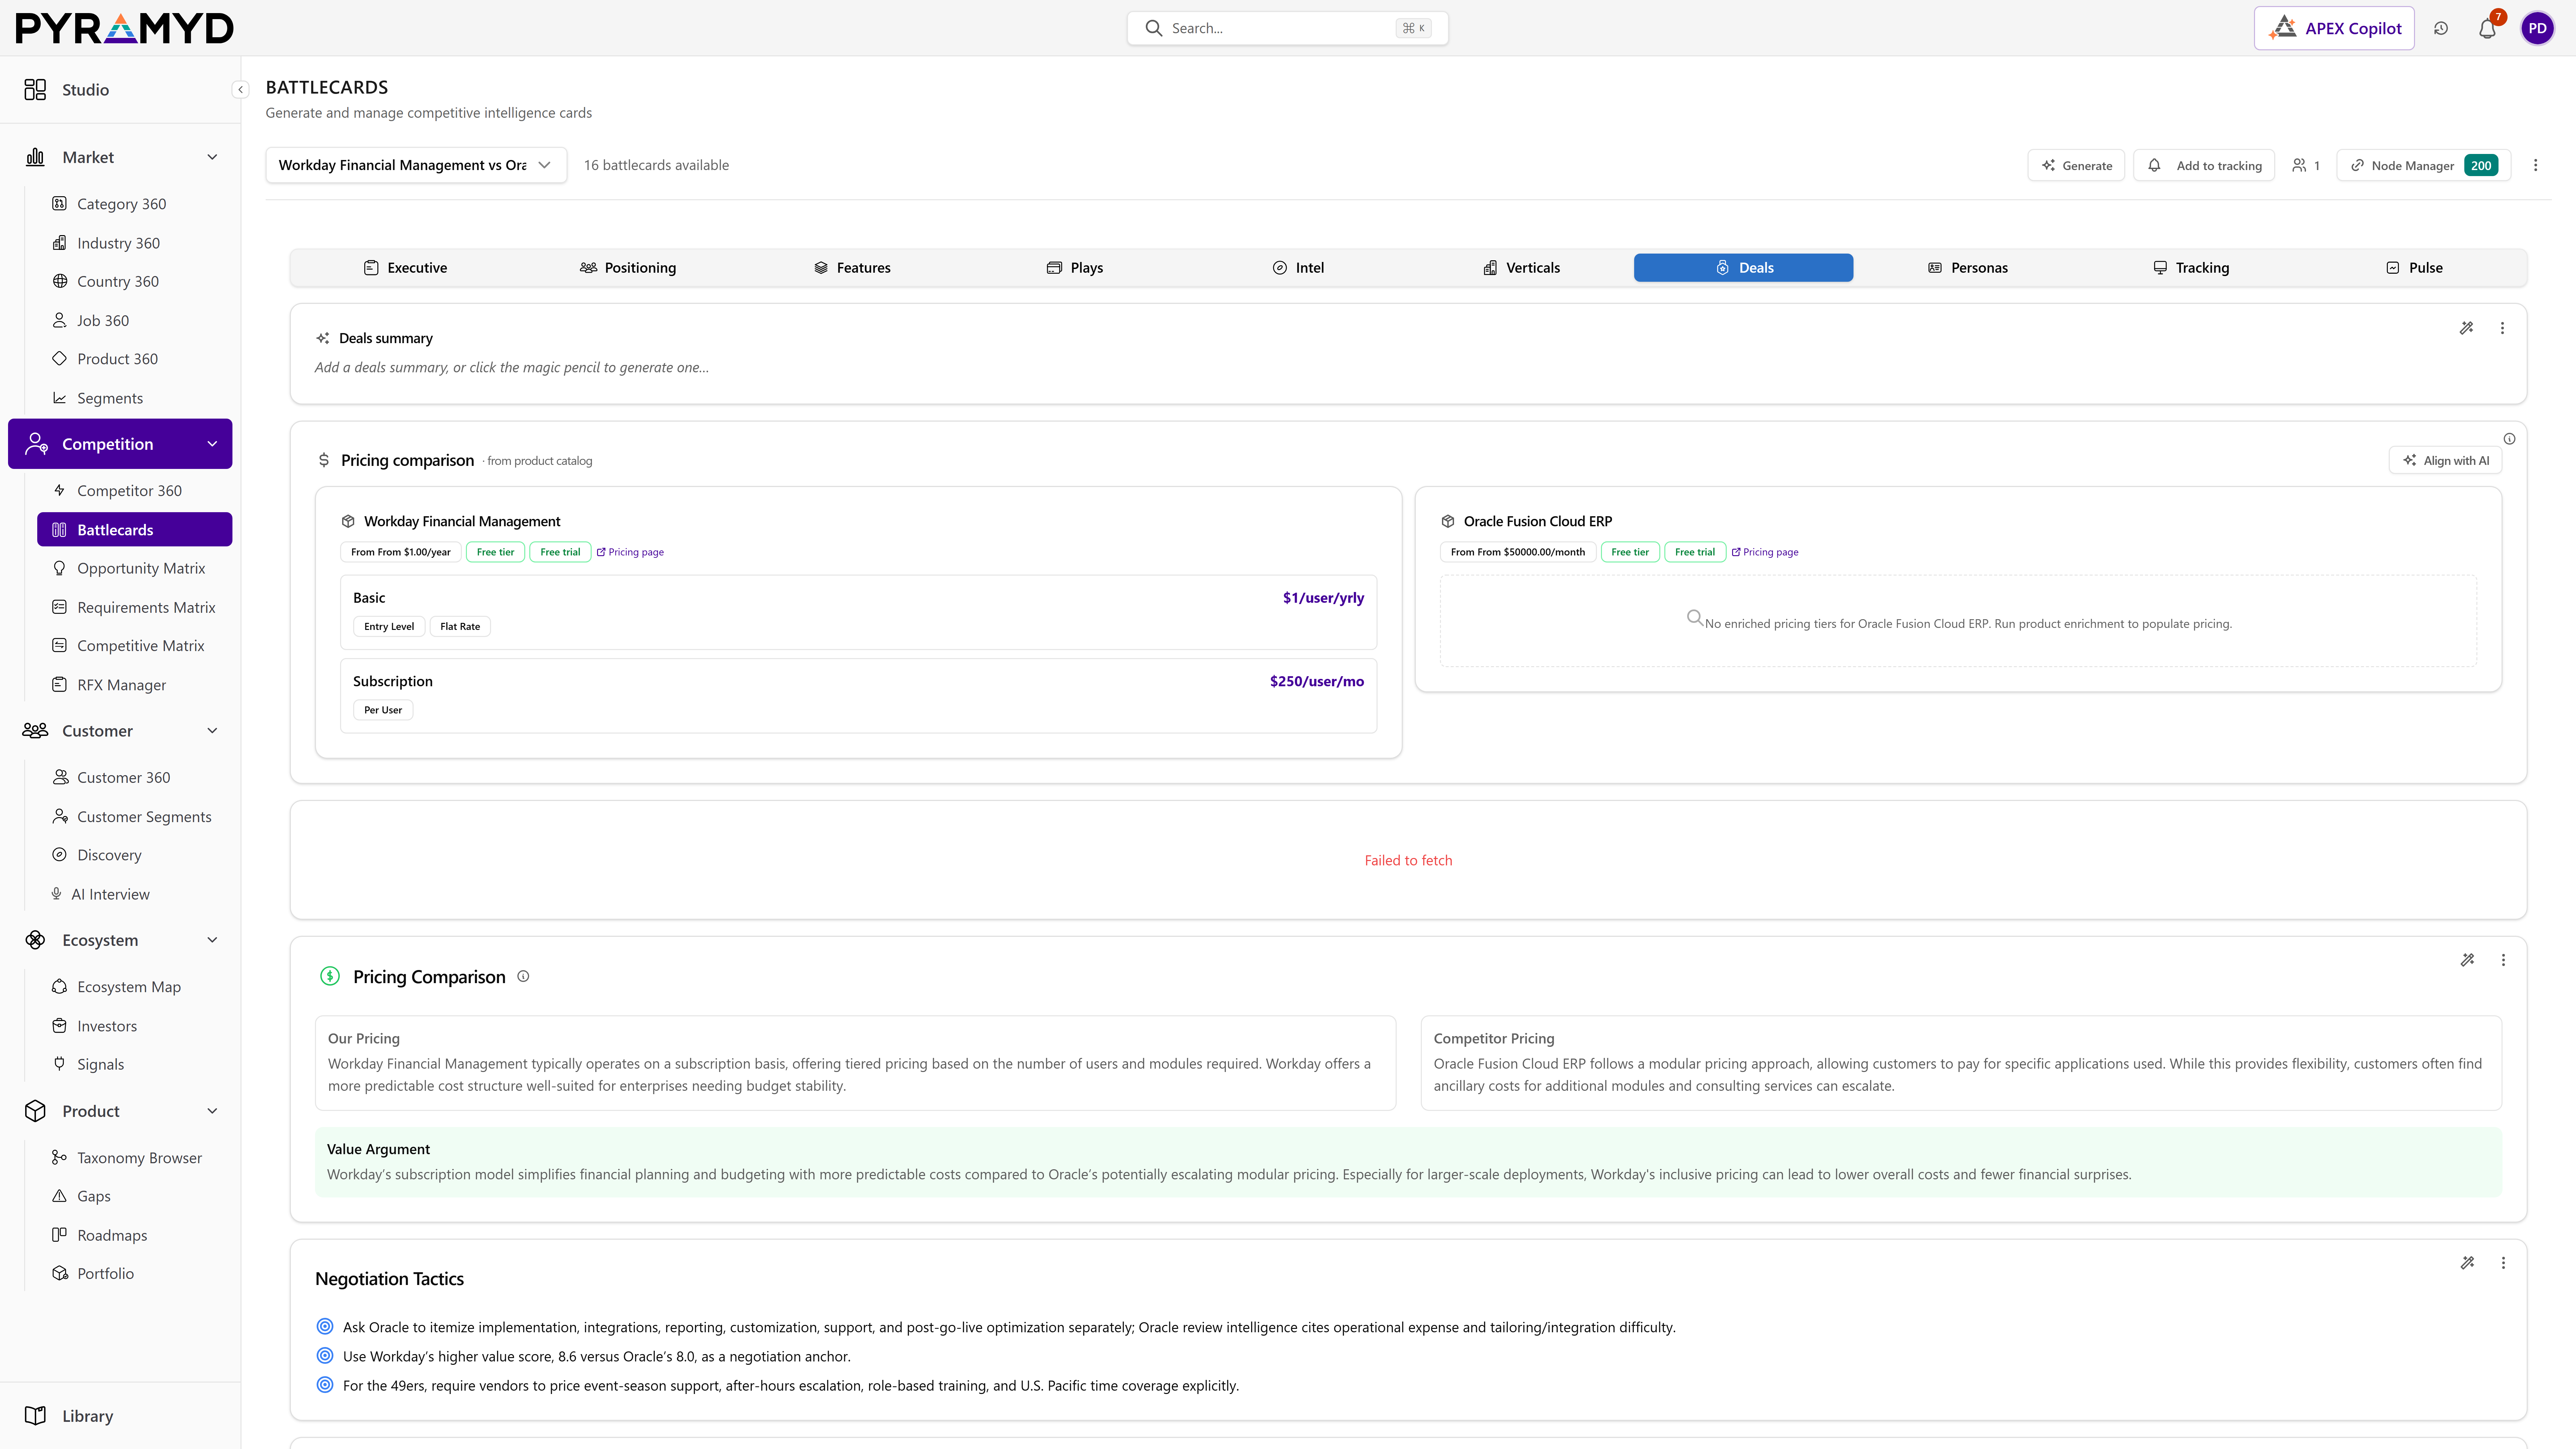This screenshot has height=1449, width=2576.
Task: Collapse the sidebar with the arrow button
Action: (x=240, y=90)
